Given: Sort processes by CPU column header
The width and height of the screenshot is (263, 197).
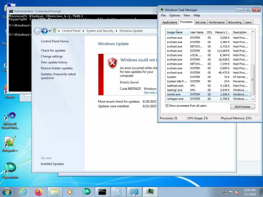Looking at the screenshot, I should 209,32.
